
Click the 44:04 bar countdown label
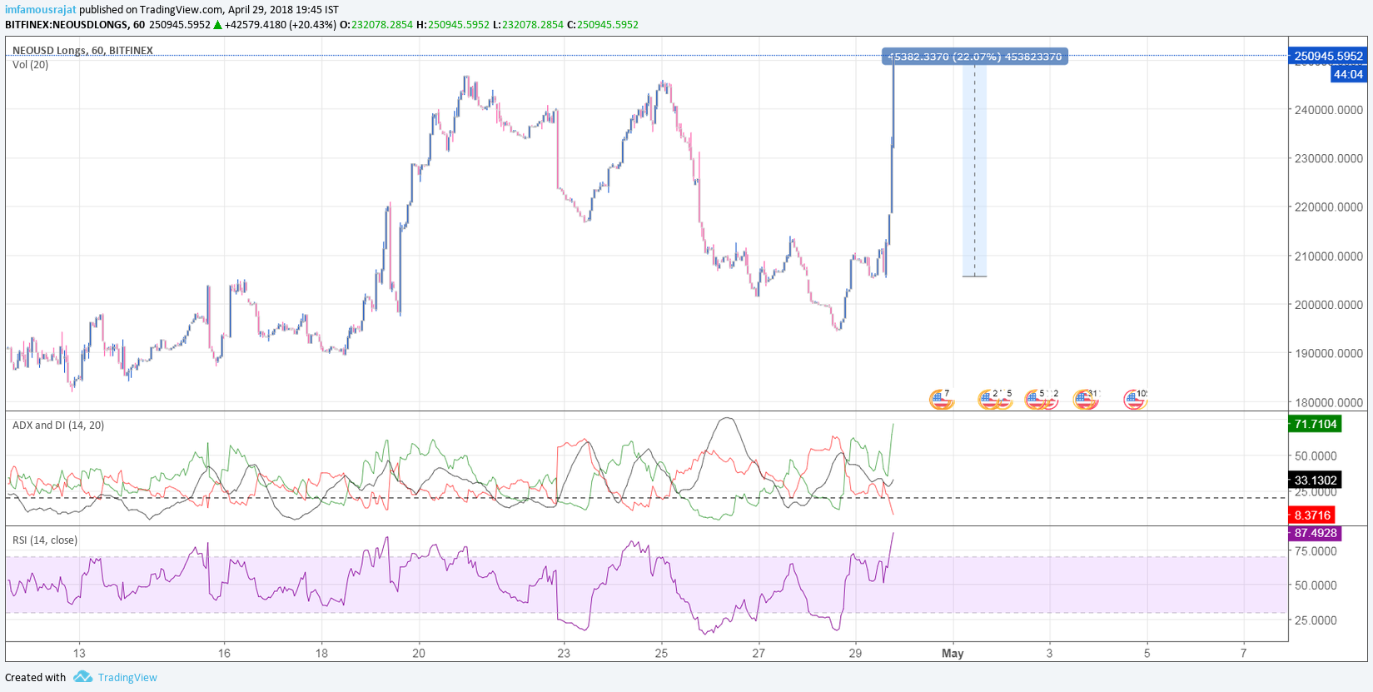pyautogui.click(x=1348, y=74)
